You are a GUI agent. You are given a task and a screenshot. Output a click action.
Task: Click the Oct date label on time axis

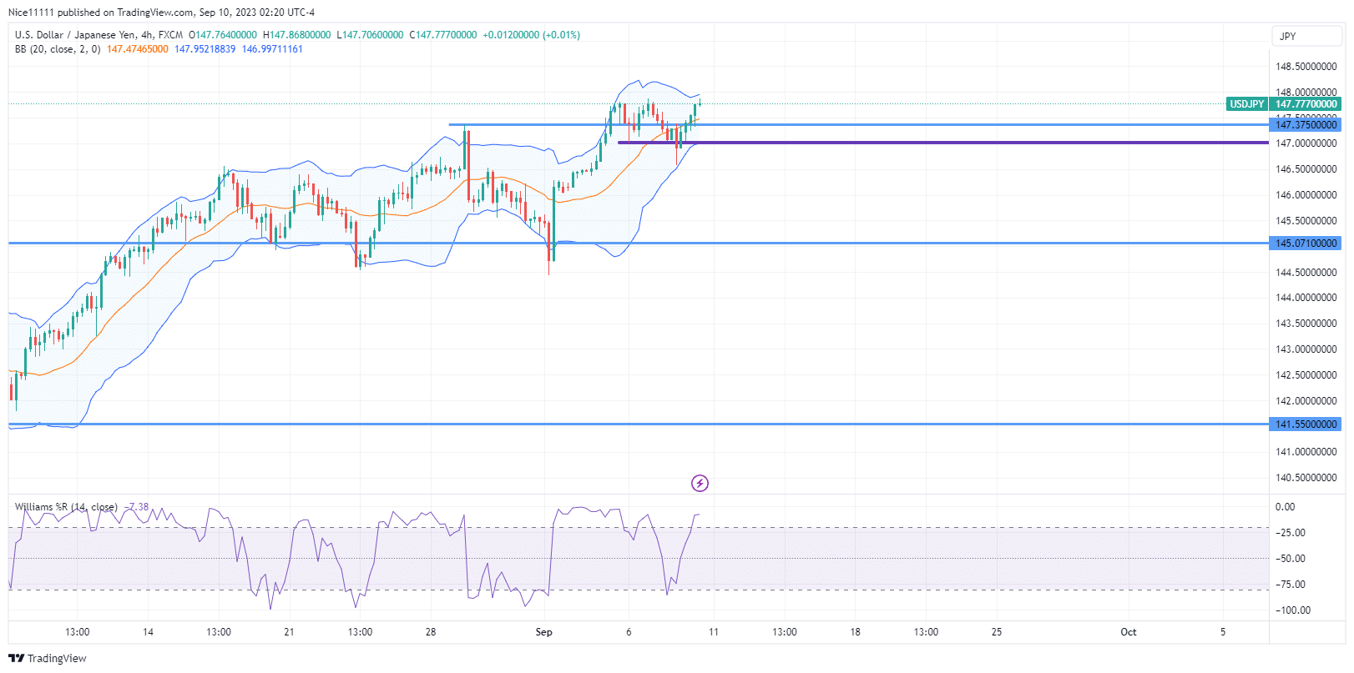pos(1129,632)
